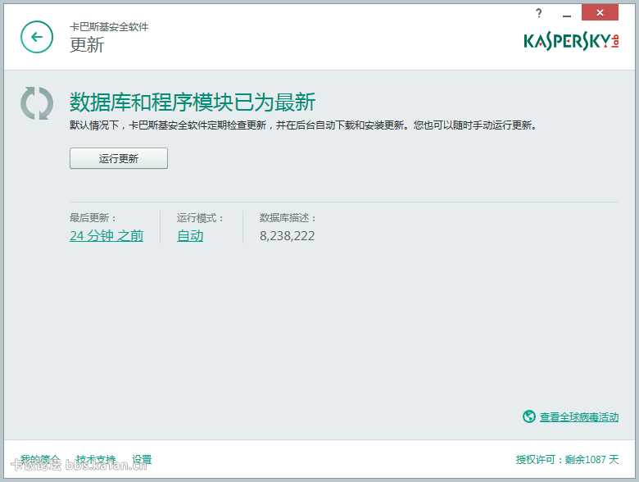The image size is (639, 482).
Task: Go back with the circular arrow button
Action: [37, 37]
